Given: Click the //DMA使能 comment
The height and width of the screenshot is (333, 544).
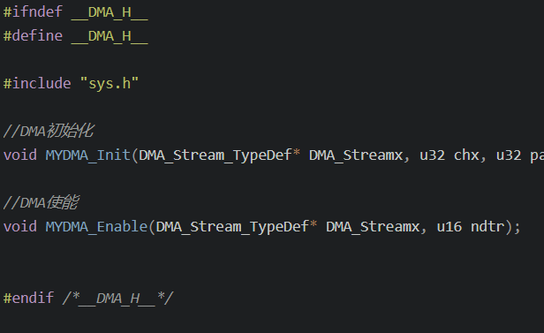Looking at the screenshot, I should point(41,202).
